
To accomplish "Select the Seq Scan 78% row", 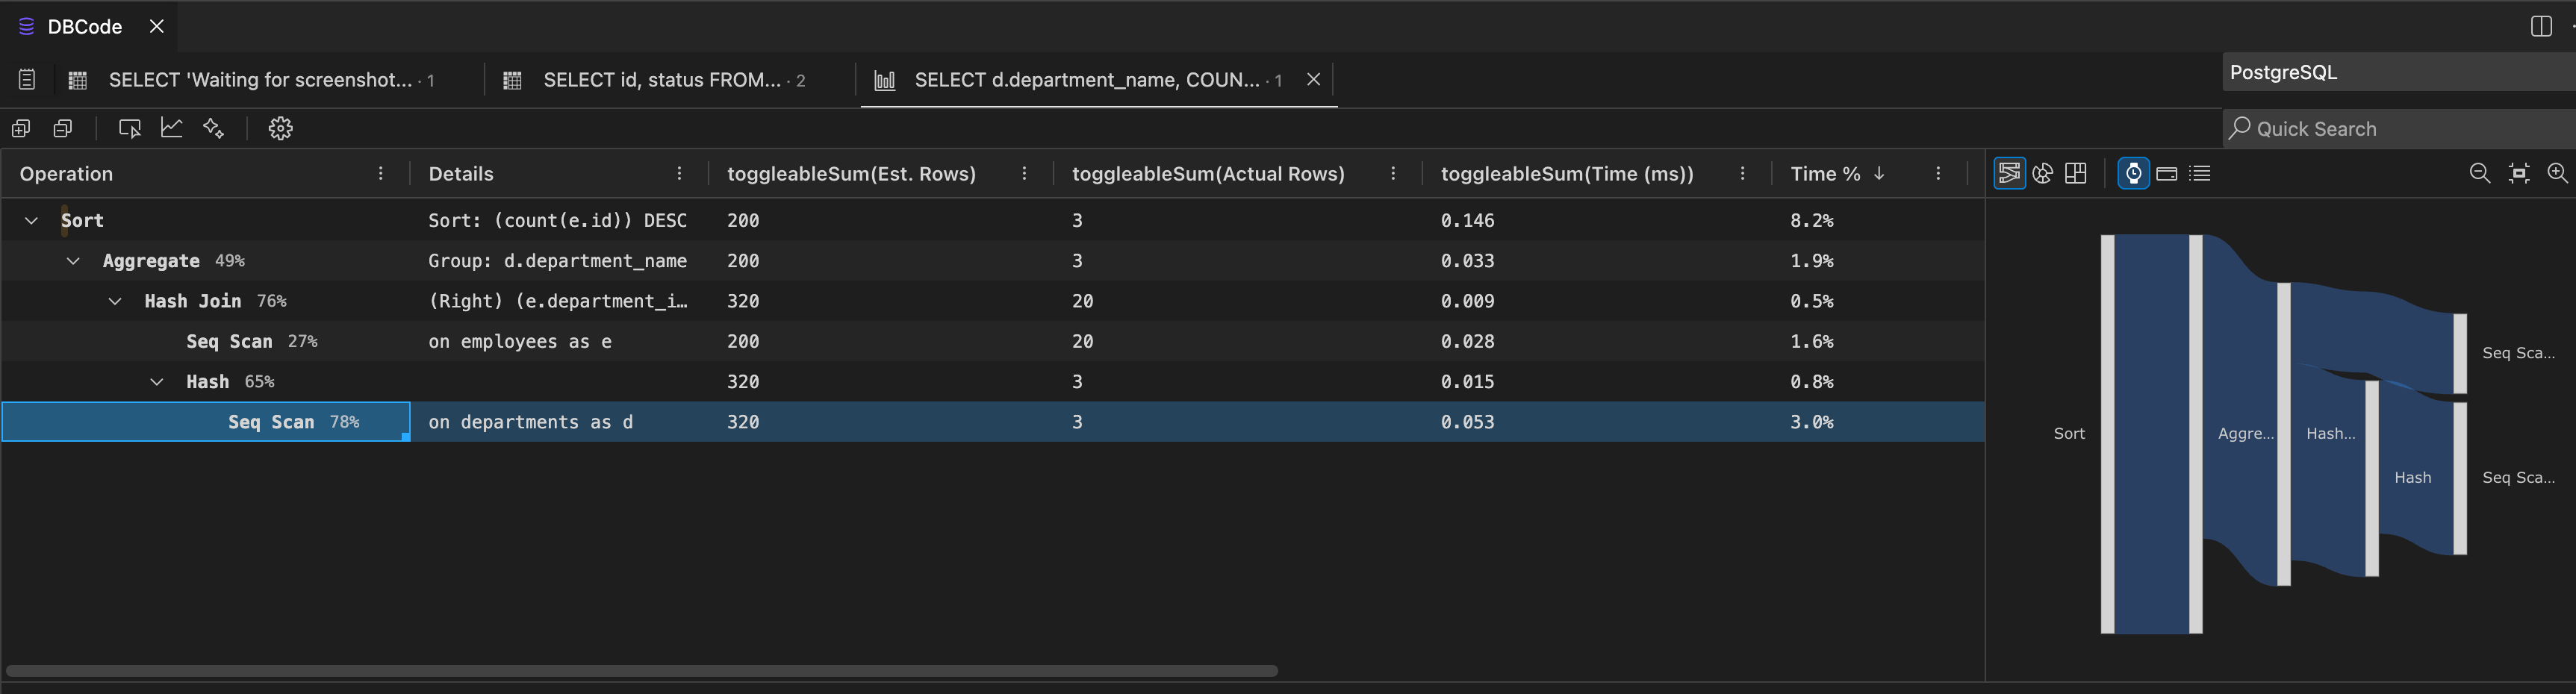I will coord(992,422).
